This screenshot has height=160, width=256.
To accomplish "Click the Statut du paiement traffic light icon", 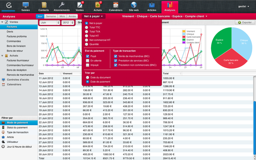I will tap(3, 127).
